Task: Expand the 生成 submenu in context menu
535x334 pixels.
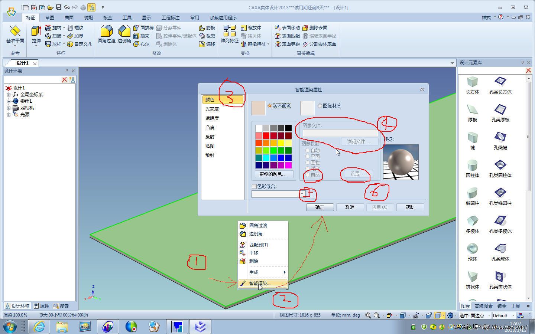Action: [x=263, y=272]
